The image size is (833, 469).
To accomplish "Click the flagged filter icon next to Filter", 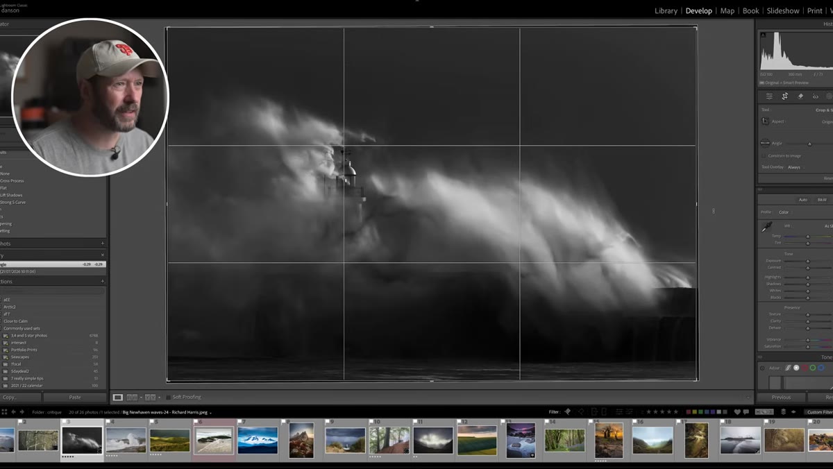I will [x=567, y=412].
